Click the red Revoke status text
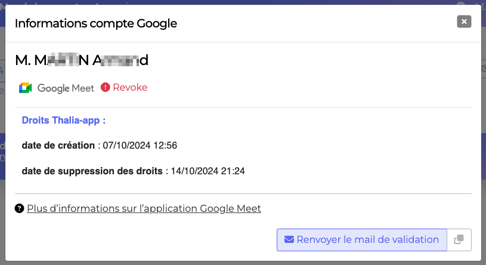Viewport: 486px width, 265px height. (x=130, y=87)
